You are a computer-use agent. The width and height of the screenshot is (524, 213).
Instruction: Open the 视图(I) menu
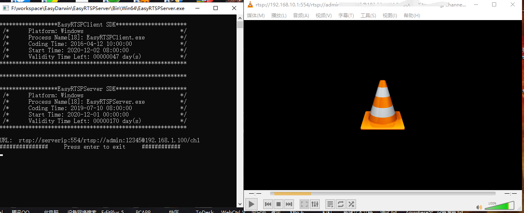(390, 16)
